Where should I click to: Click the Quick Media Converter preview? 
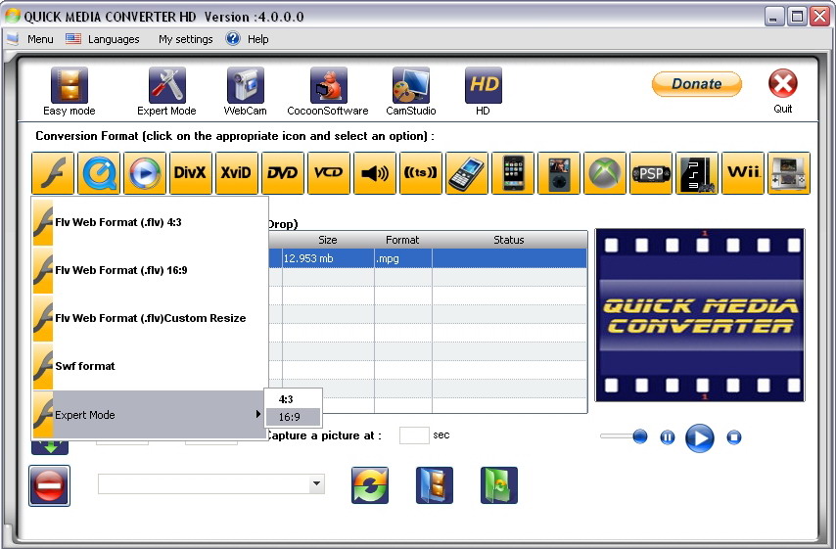tap(700, 315)
